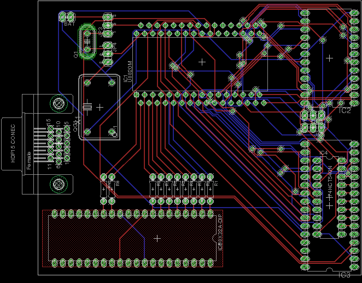This screenshot has width=362, height=283.
Task: Click the IC8X32A-DIP package label
Action: 220,238
